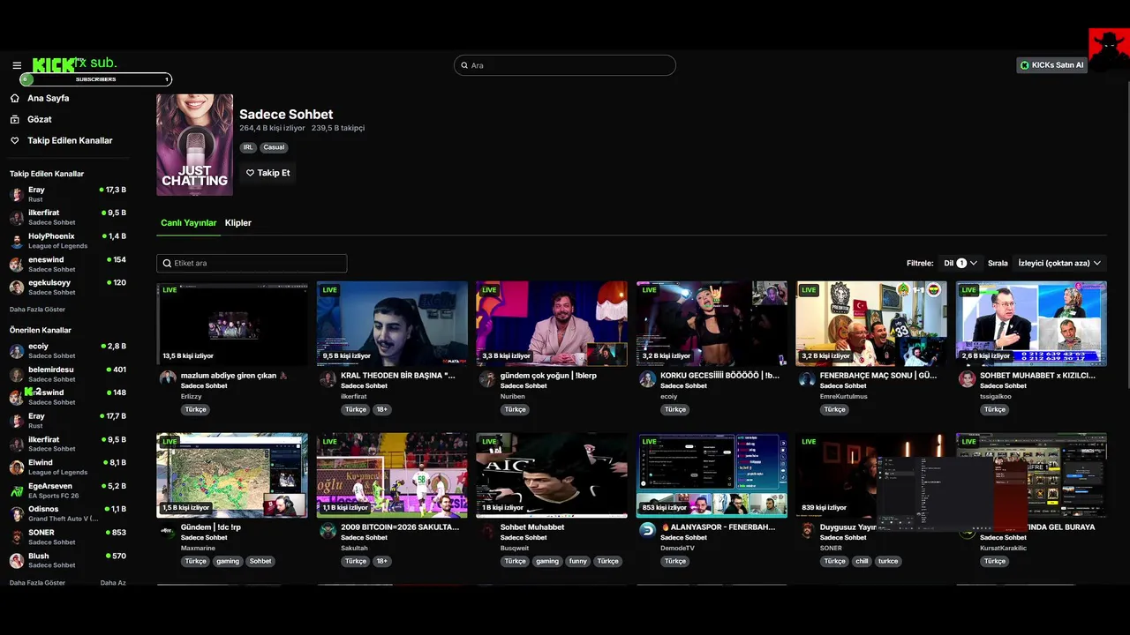Image resolution: width=1130 pixels, height=635 pixels.
Task: Open Blush channel avatar
Action: (17, 560)
